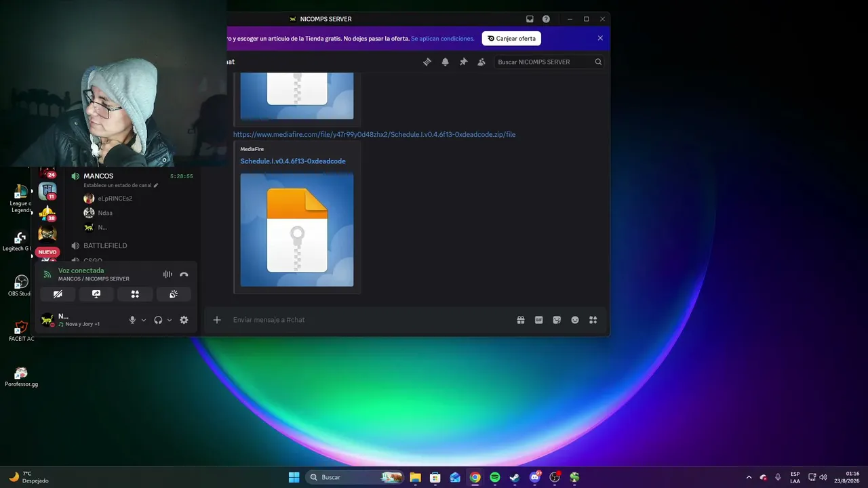Image resolution: width=868 pixels, height=488 pixels.
Task: Open Schedule.I.v0.4.6f13-0xdeadcode embed title
Action: [293, 161]
